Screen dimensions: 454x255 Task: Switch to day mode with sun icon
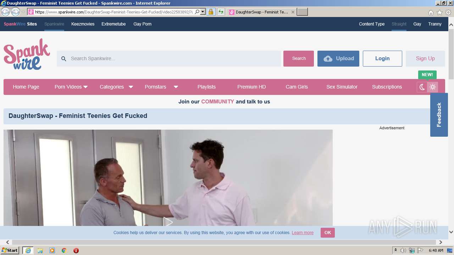pos(433,87)
